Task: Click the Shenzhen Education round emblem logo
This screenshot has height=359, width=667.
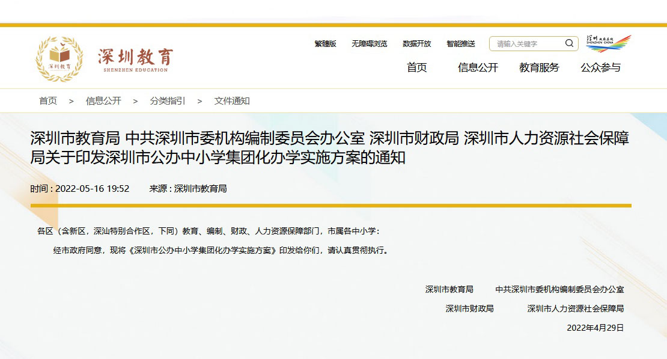Action: click(x=59, y=59)
